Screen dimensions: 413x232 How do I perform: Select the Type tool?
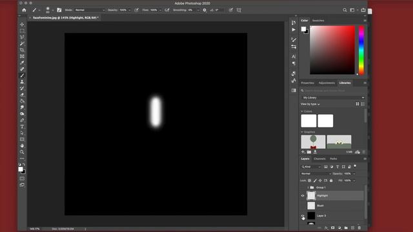point(22,126)
